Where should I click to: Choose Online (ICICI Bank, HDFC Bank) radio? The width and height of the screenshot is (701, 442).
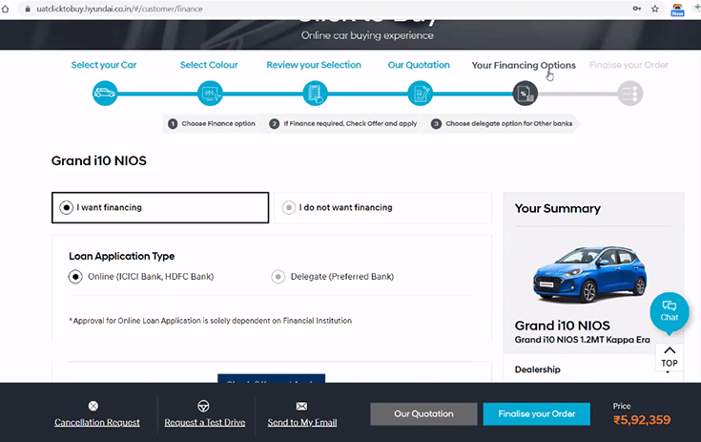(75, 277)
